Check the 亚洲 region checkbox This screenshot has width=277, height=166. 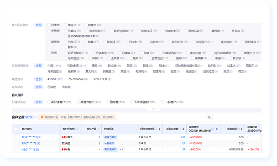[x=49, y=53]
